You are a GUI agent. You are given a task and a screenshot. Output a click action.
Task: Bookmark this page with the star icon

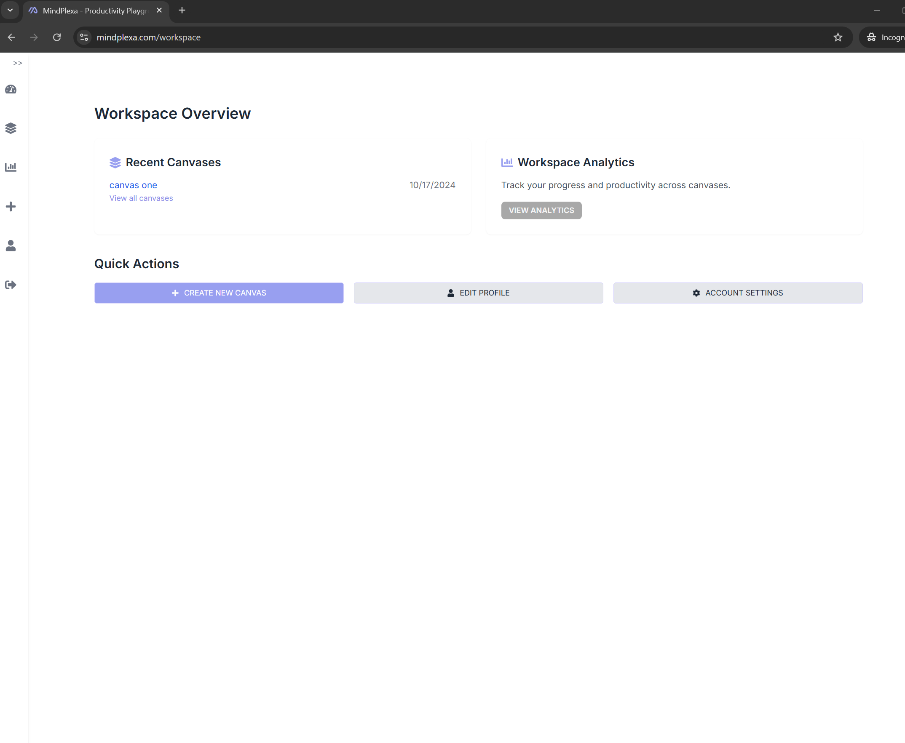838,37
